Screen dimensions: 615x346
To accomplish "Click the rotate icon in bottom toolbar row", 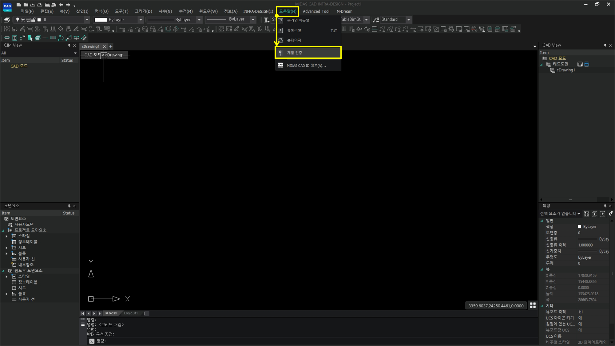I will (x=61, y=38).
